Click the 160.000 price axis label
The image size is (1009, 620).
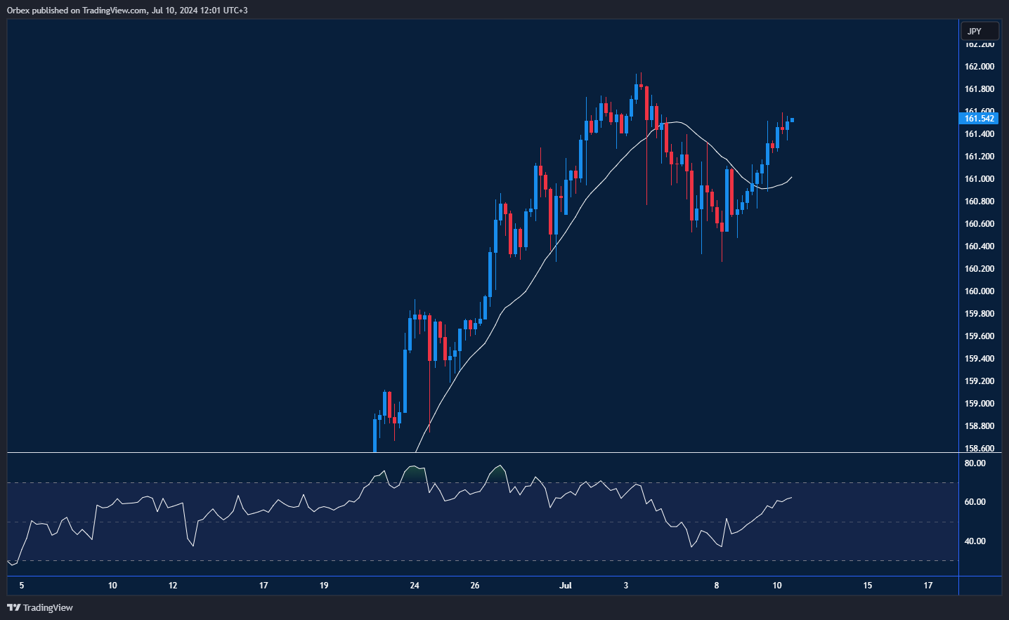[x=979, y=291]
